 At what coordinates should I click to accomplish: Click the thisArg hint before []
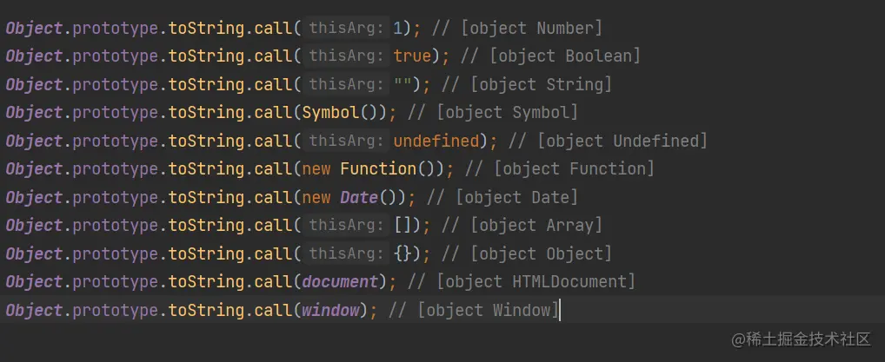pyautogui.click(x=347, y=226)
